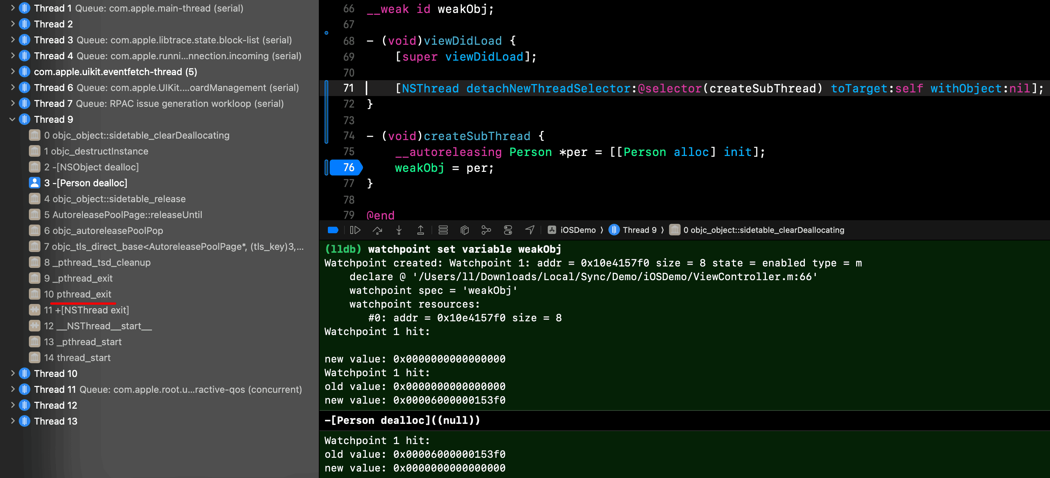Viewport: 1050px width, 478px height.
Task: Click the line 68 gutter change marker
Action: [326, 33]
